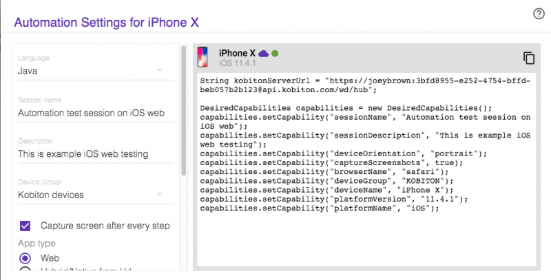Image resolution: width=551 pixels, height=280 pixels.
Task: Click the settings panel vertical scrollbar
Action: pyautogui.click(x=183, y=110)
